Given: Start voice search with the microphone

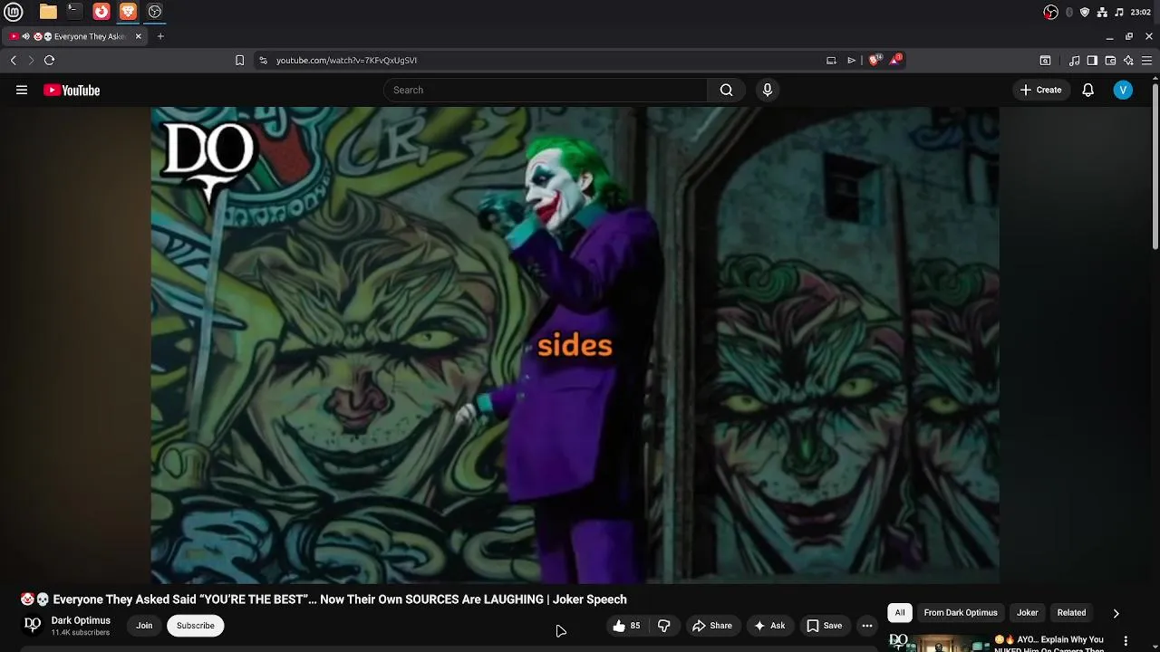Looking at the screenshot, I should [x=767, y=90].
